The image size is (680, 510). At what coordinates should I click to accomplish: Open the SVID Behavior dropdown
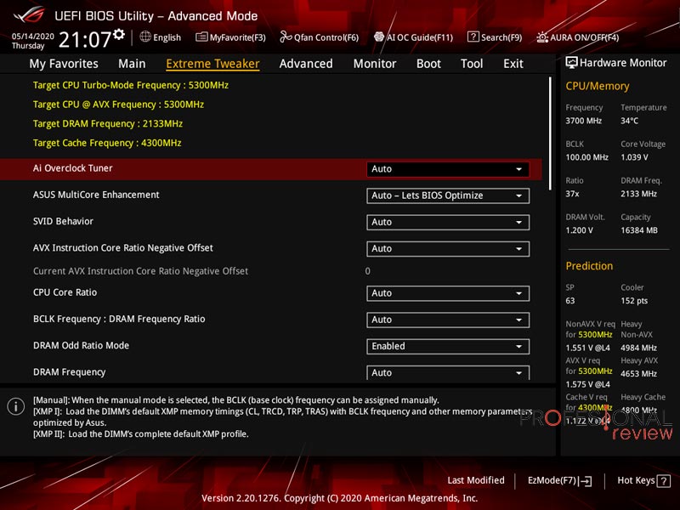coord(448,222)
